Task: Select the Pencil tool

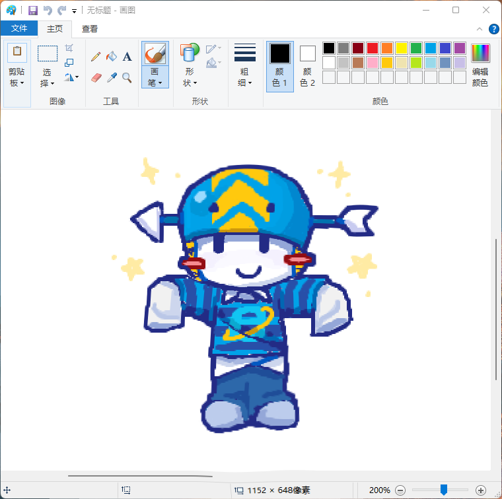Action: pyautogui.click(x=96, y=57)
